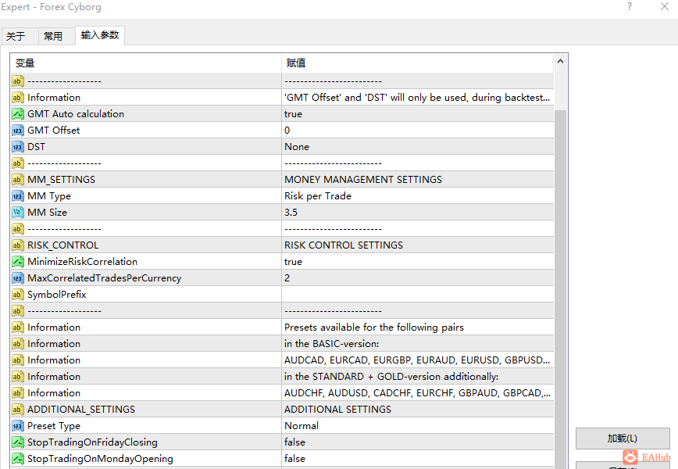Select the StopTradingOnMondayOpening variable name
The height and width of the screenshot is (469, 678).
(x=100, y=459)
